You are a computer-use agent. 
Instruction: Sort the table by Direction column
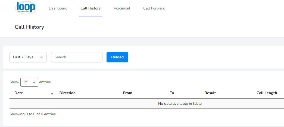click(67, 93)
